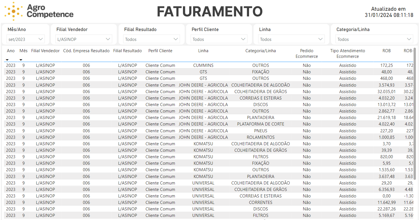419x220 pixels.
Task: Click the Linha column header in table
Action: [203, 51]
